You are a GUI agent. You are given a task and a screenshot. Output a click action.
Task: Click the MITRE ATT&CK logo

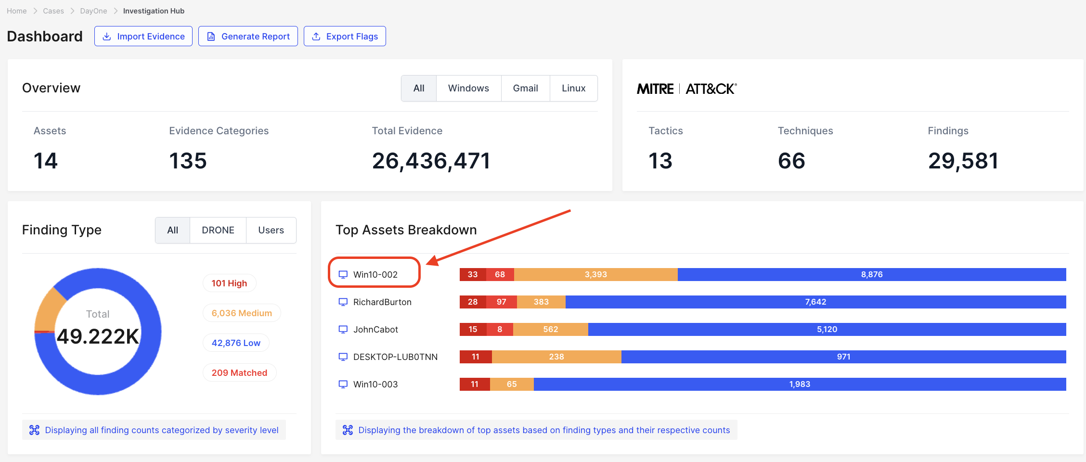point(686,89)
